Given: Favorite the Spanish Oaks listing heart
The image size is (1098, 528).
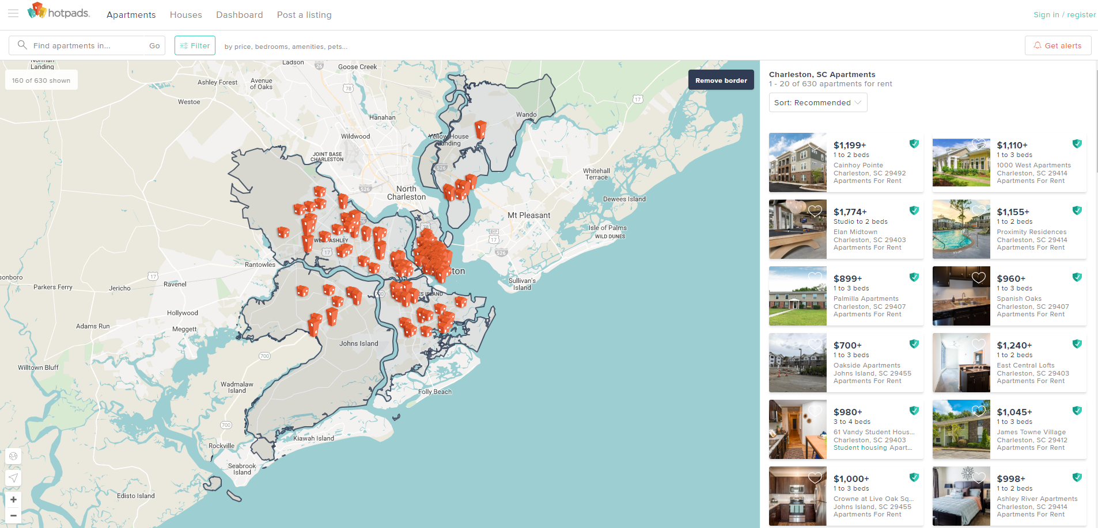Looking at the screenshot, I should [978, 278].
